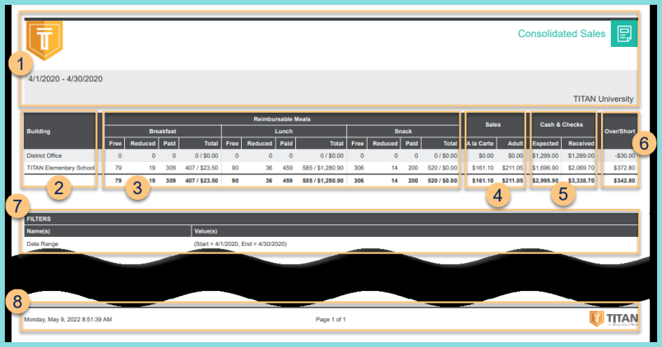Click "309" Breakfast Paid in TITAN Elementary School row
Image resolution: width=662 pixels, height=347 pixels.
coord(170,168)
